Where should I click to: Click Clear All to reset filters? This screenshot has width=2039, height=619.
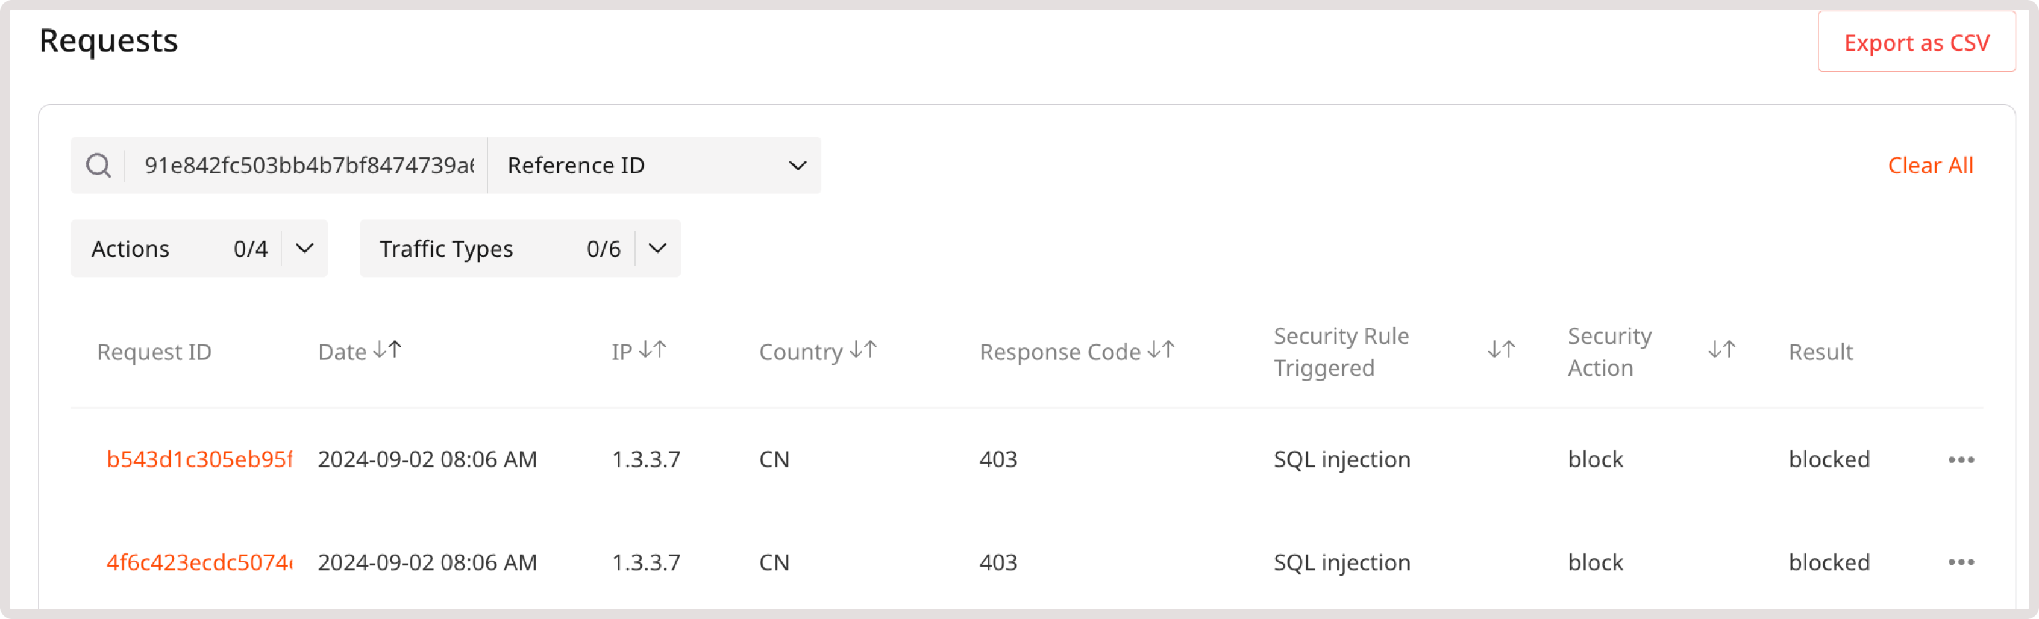(x=1930, y=164)
